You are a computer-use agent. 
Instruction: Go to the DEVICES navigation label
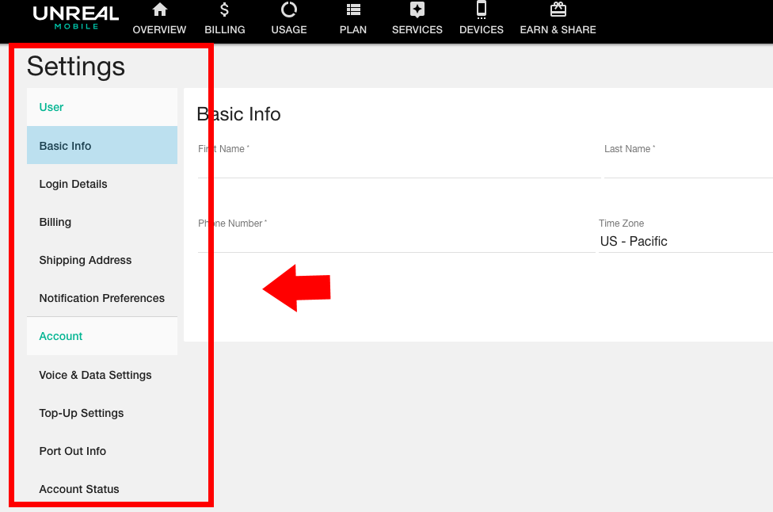482,29
